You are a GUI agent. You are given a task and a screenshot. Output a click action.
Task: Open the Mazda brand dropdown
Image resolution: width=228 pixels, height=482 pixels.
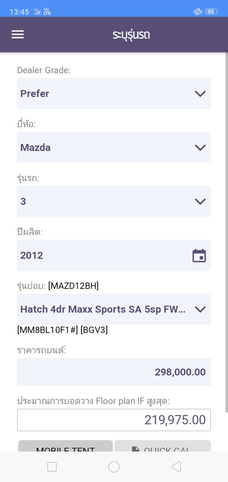(x=114, y=147)
